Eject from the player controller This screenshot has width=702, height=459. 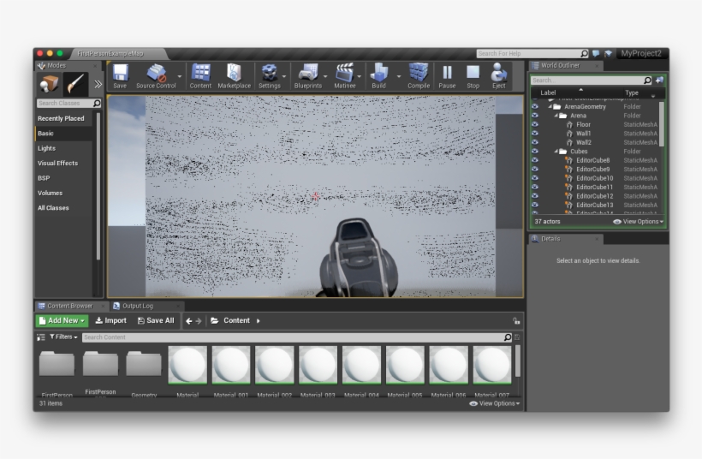click(x=499, y=75)
